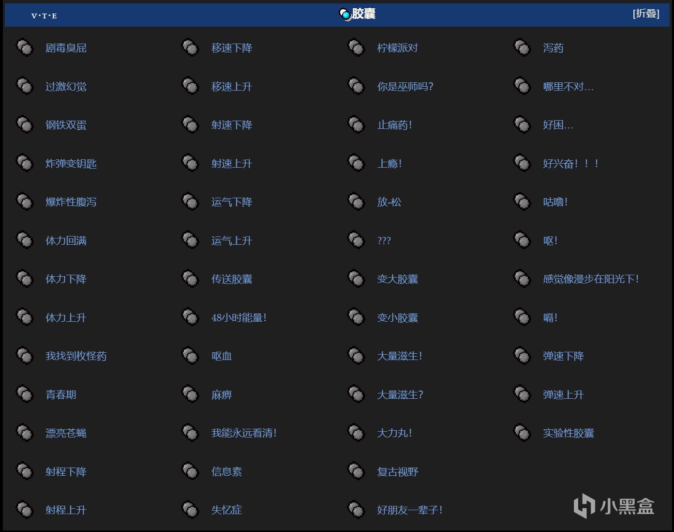674x532 pixels.
Task: Open the pill icon for 哪里不对…
Action: [x=522, y=86]
